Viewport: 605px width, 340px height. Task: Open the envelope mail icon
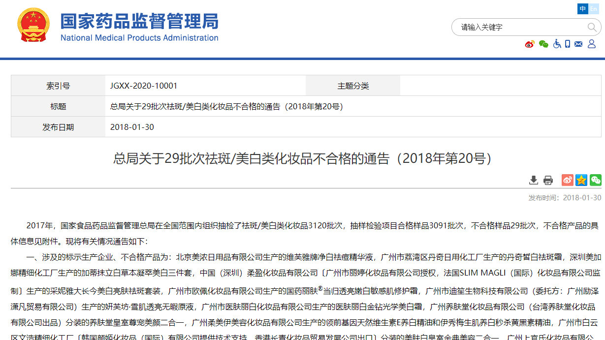point(578,44)
